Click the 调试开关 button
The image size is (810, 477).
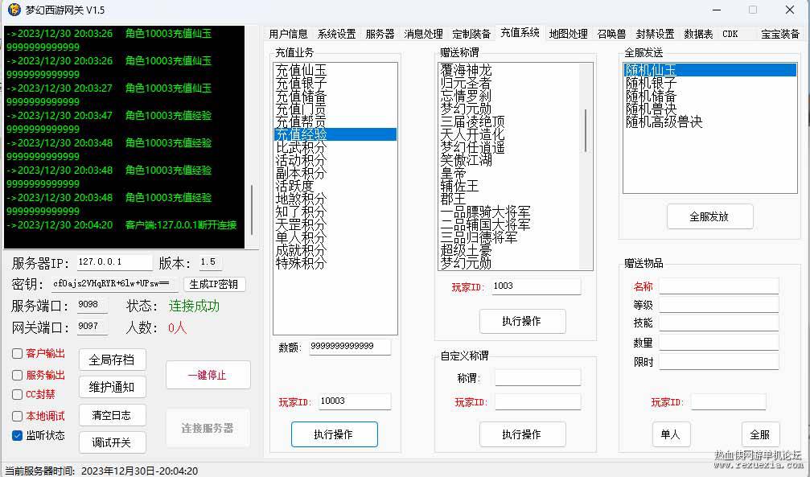pyautogui.click(x=112, y=442)
